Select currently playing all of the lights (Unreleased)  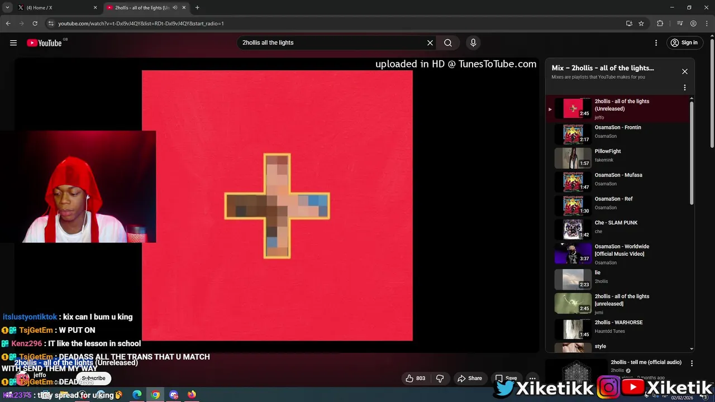coord(618,108)
